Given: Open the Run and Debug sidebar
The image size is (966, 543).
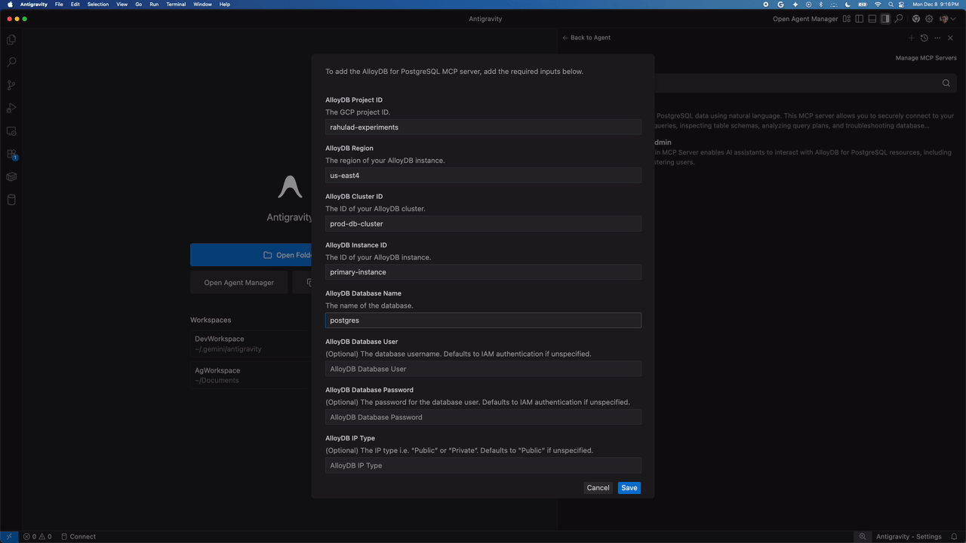Looking at the screenshot, I should point(11,108).
